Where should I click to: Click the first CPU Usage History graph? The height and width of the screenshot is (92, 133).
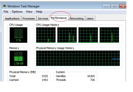click(46, 35)
